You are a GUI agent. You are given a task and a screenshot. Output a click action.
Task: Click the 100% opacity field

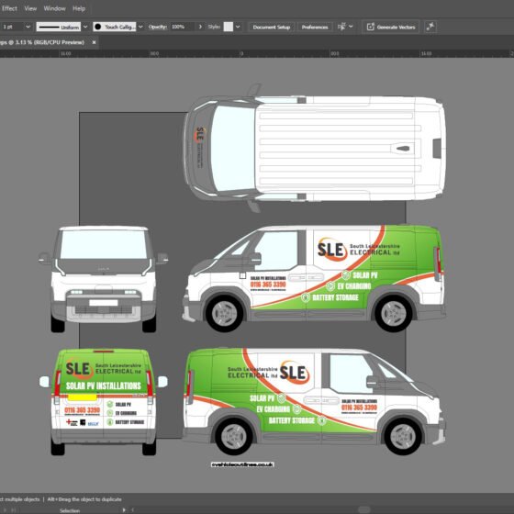point(183,27)
